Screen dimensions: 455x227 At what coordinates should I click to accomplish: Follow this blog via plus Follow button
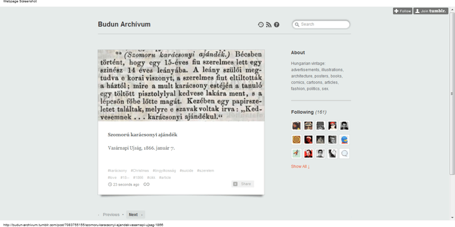tap(403, 11)
